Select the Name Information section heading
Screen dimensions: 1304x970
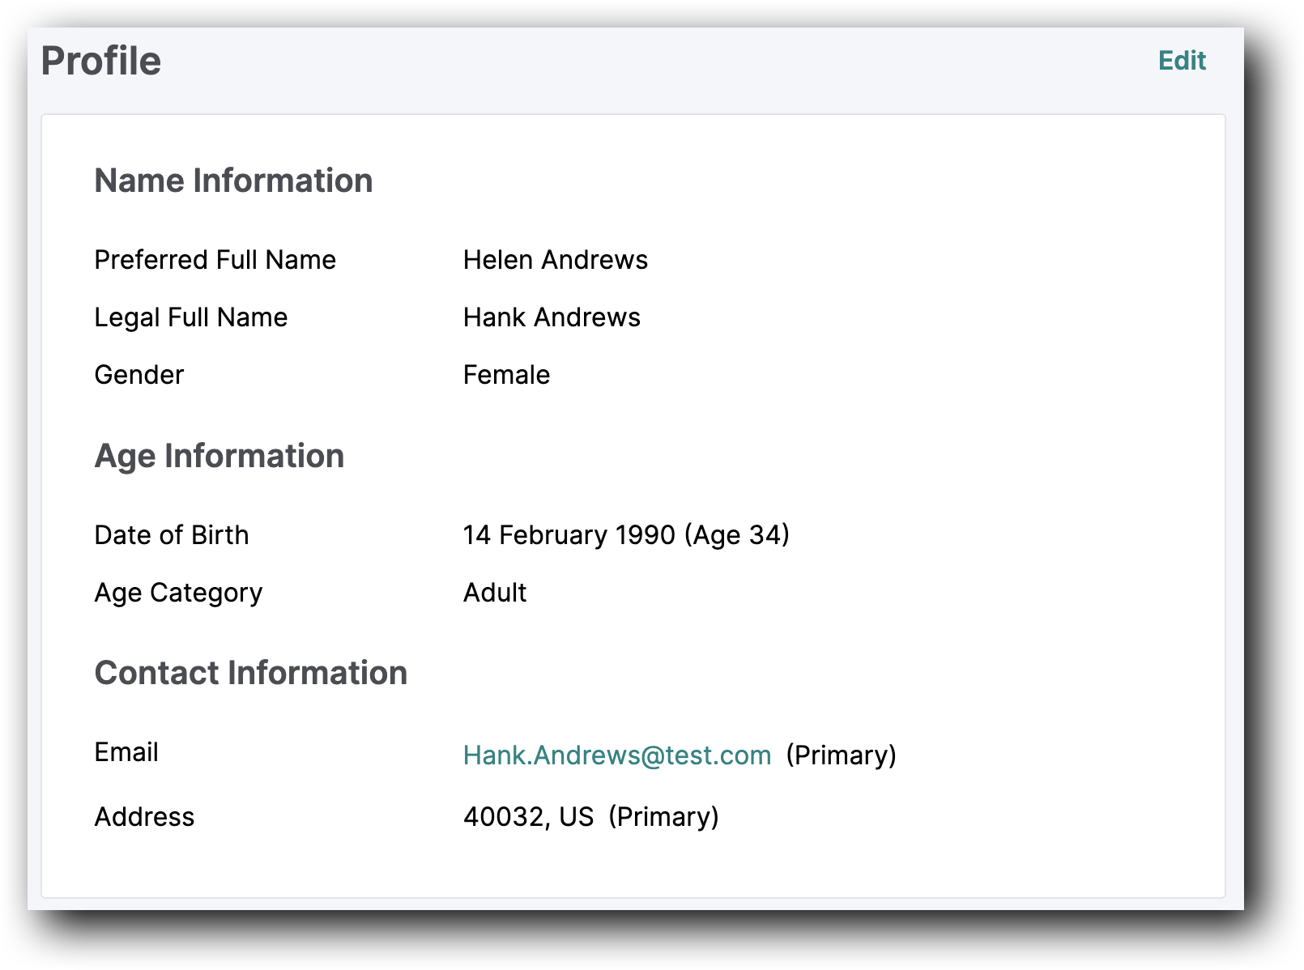233,181
